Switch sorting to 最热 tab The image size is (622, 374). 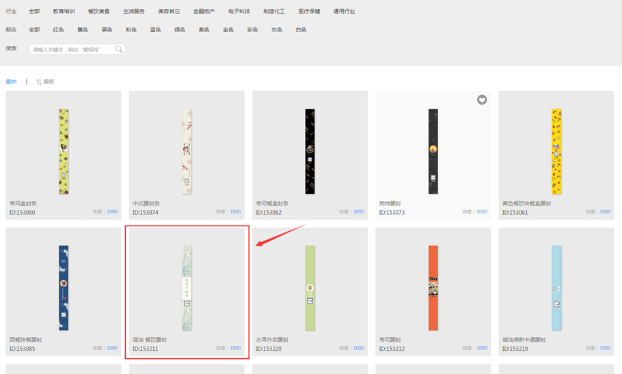pyautogui.click(x=11, y=82)
